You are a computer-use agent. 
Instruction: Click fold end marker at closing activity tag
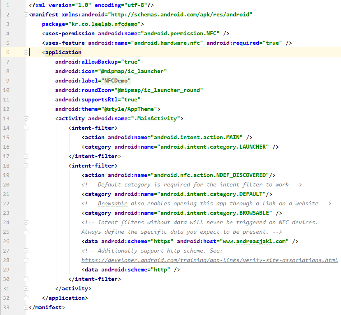pos(26,288)
